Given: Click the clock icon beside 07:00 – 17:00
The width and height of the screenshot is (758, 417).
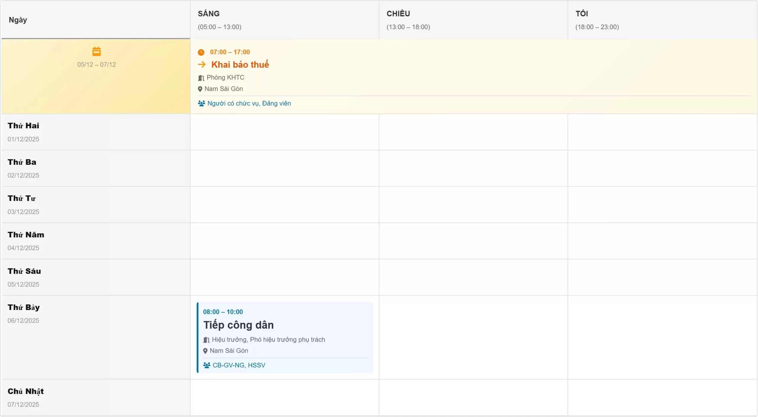Looking at the screenshot, I should (202, 52).
